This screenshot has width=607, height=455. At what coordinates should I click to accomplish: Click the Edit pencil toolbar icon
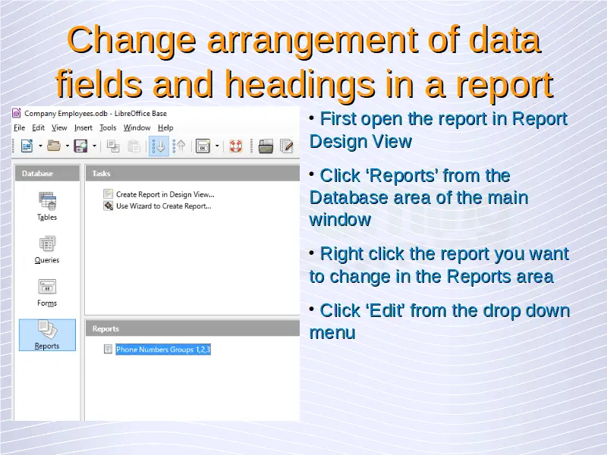pyautogui.click(x=287, y=146)
